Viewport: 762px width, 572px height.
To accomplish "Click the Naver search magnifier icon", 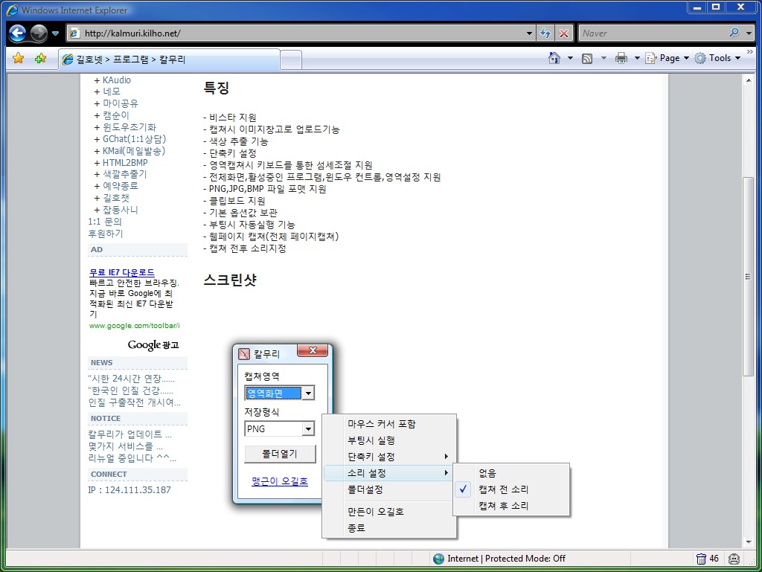I will 734,33.
